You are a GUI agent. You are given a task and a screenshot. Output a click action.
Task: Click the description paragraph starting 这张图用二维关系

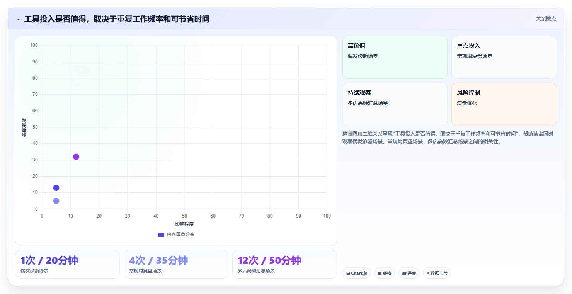tap(448, 138)
